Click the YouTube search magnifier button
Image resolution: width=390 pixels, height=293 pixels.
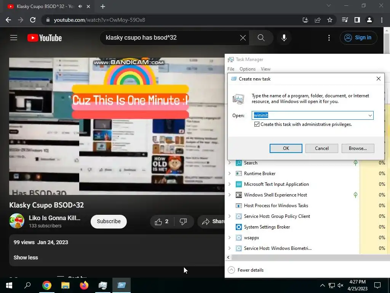tap(261, 38)
